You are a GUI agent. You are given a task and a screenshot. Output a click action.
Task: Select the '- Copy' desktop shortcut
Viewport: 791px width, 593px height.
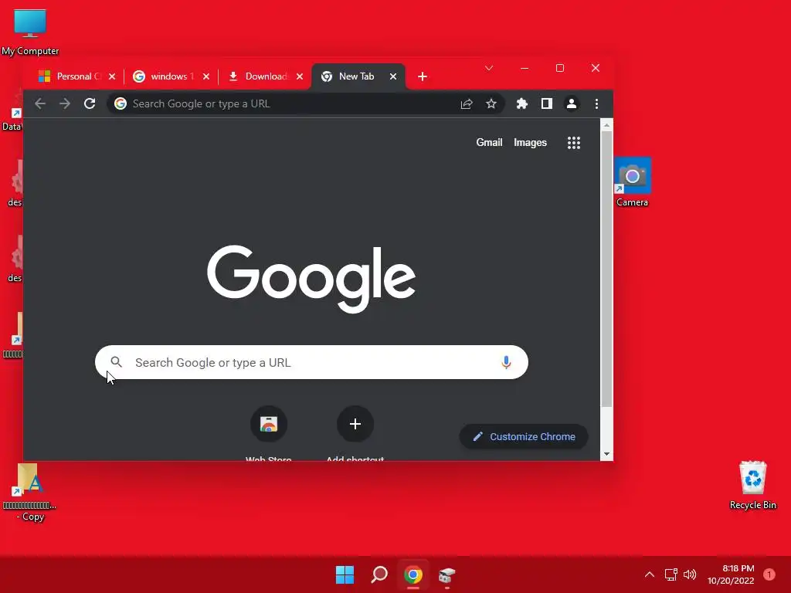29,493
